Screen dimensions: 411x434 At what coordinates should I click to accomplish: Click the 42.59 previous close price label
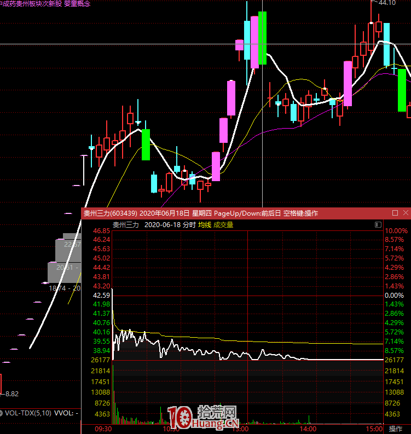(x=101, y=296)
